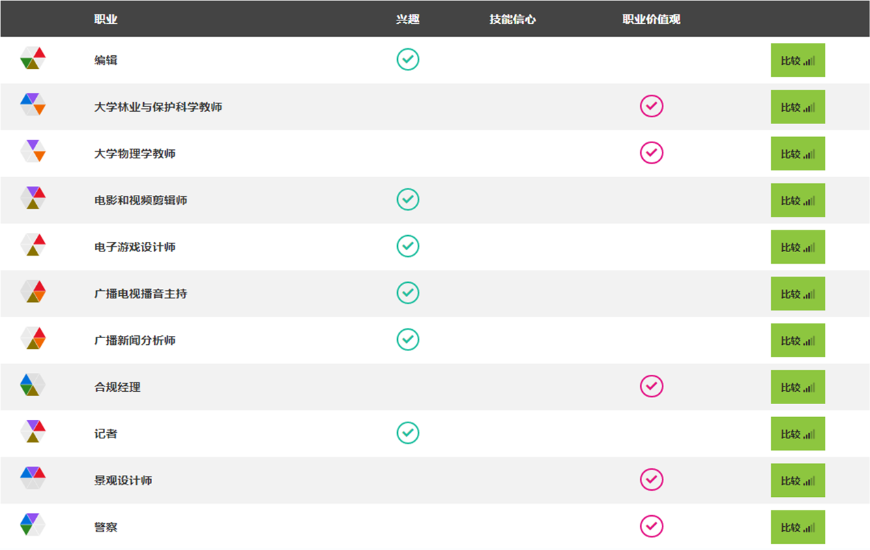Click the hexagon icon beside 电子游戏设计师

(33, 245)
